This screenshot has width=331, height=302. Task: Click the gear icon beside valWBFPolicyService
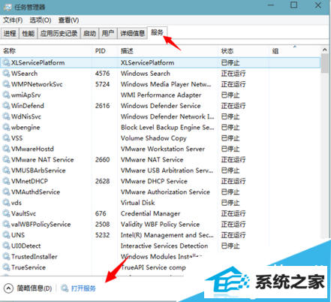tap(6, 224)
